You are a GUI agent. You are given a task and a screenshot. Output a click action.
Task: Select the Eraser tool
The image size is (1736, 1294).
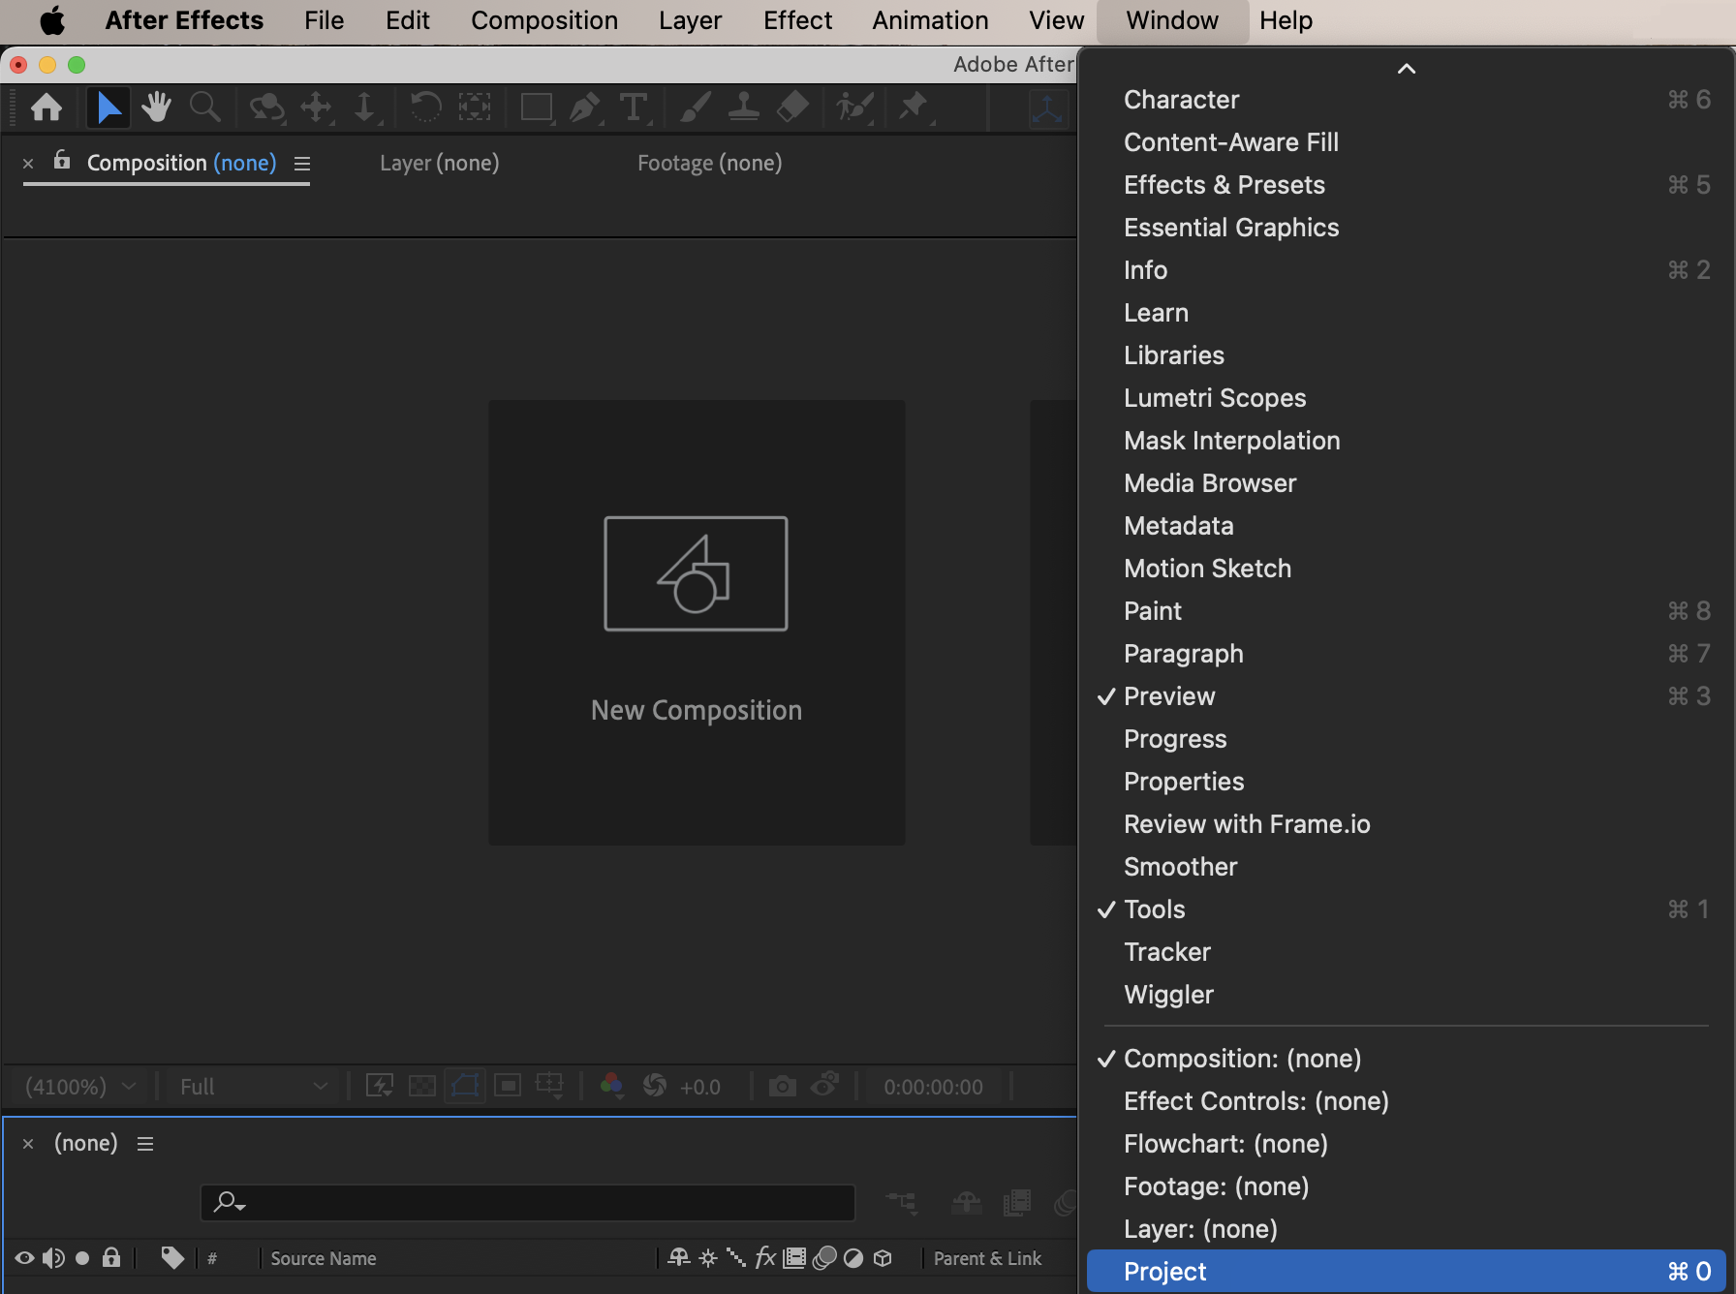pyautogui.click(x=792, y=107)
